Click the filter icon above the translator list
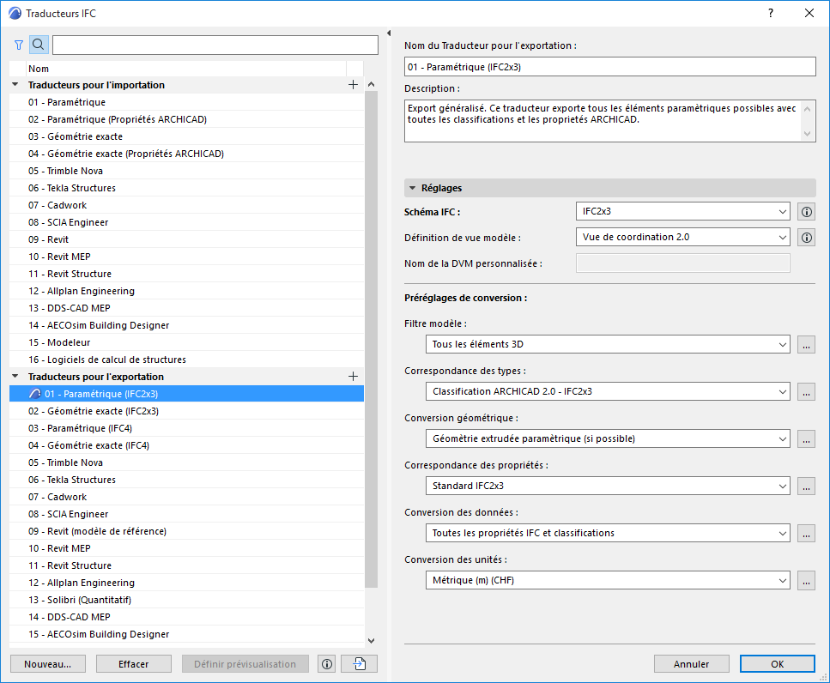The image size is (830, 683). click(17, 44)
